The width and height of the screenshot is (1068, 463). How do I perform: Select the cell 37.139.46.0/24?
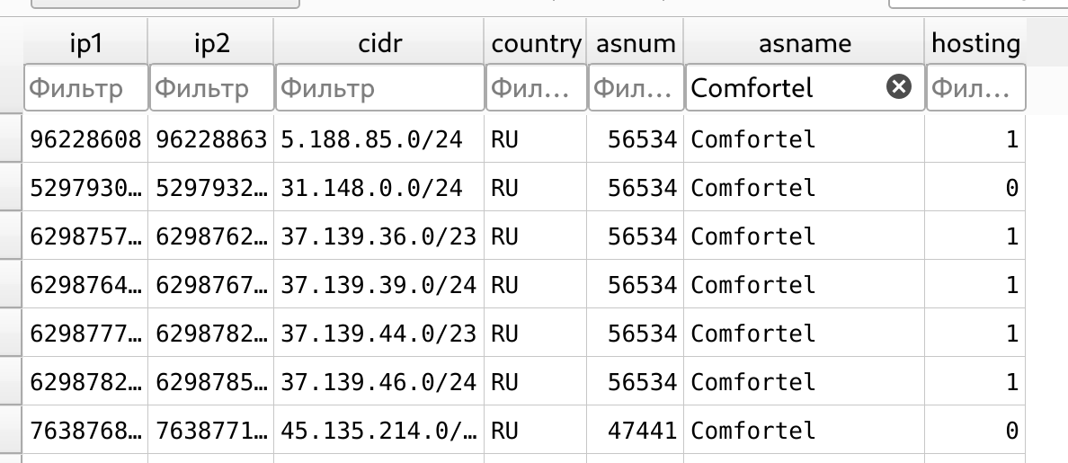[378, 381]
